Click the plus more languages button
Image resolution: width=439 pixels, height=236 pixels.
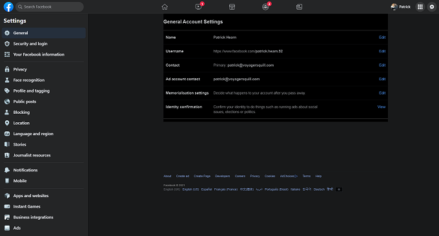click(x=339, y=189)
